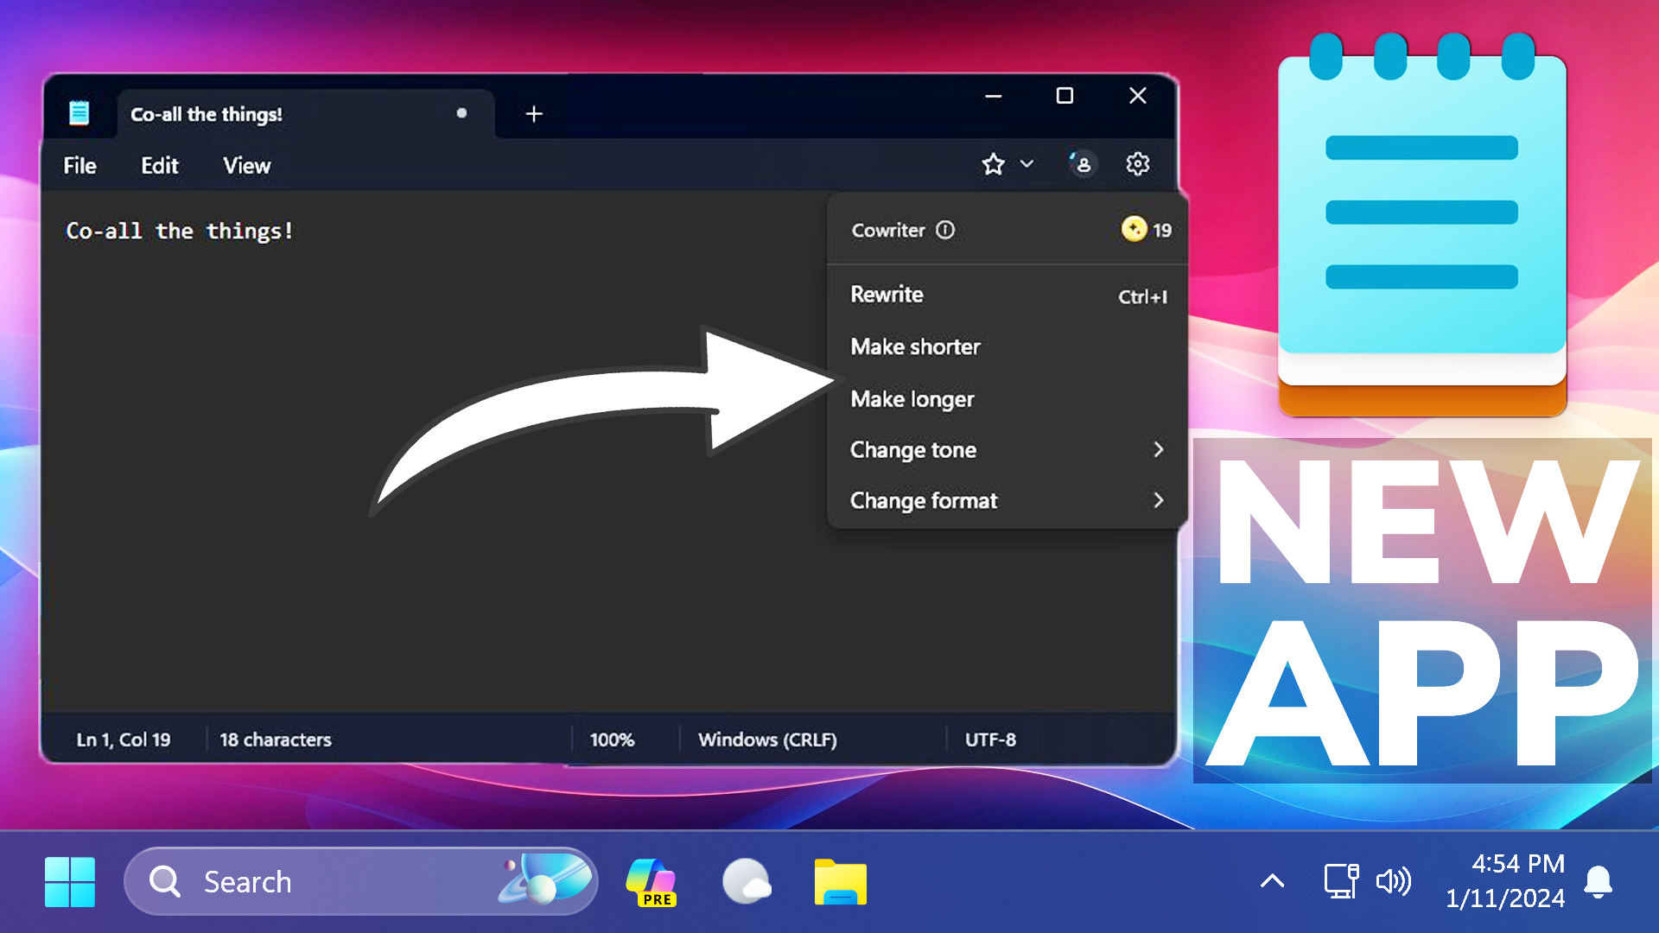
Task: Click the credits coin icon showing 19
Action: tap(1134, 229)
